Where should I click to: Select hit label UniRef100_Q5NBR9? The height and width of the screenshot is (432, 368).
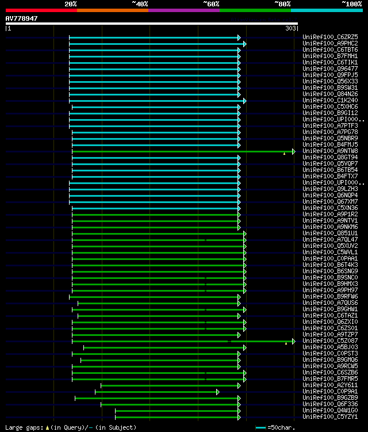[x=330, y=138]
